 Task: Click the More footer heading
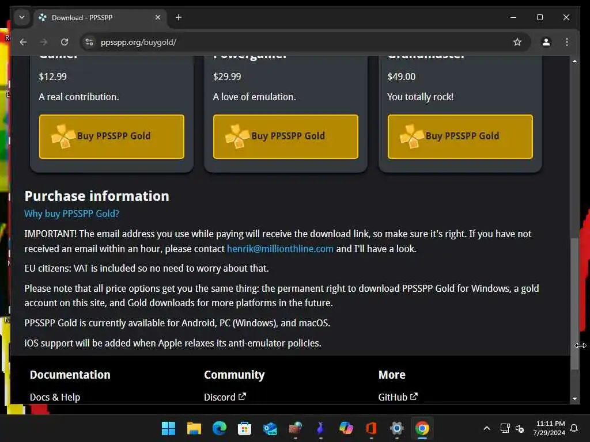coord(392,375)
